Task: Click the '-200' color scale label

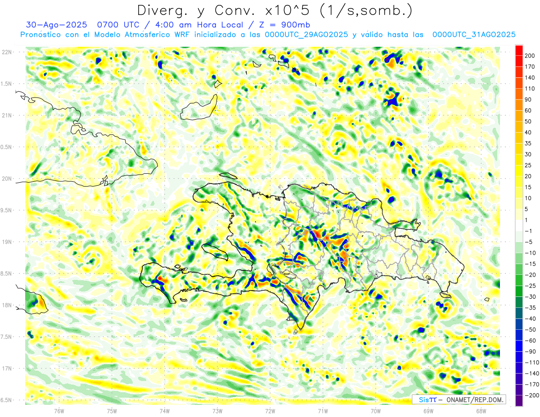Action: [532, 395]
